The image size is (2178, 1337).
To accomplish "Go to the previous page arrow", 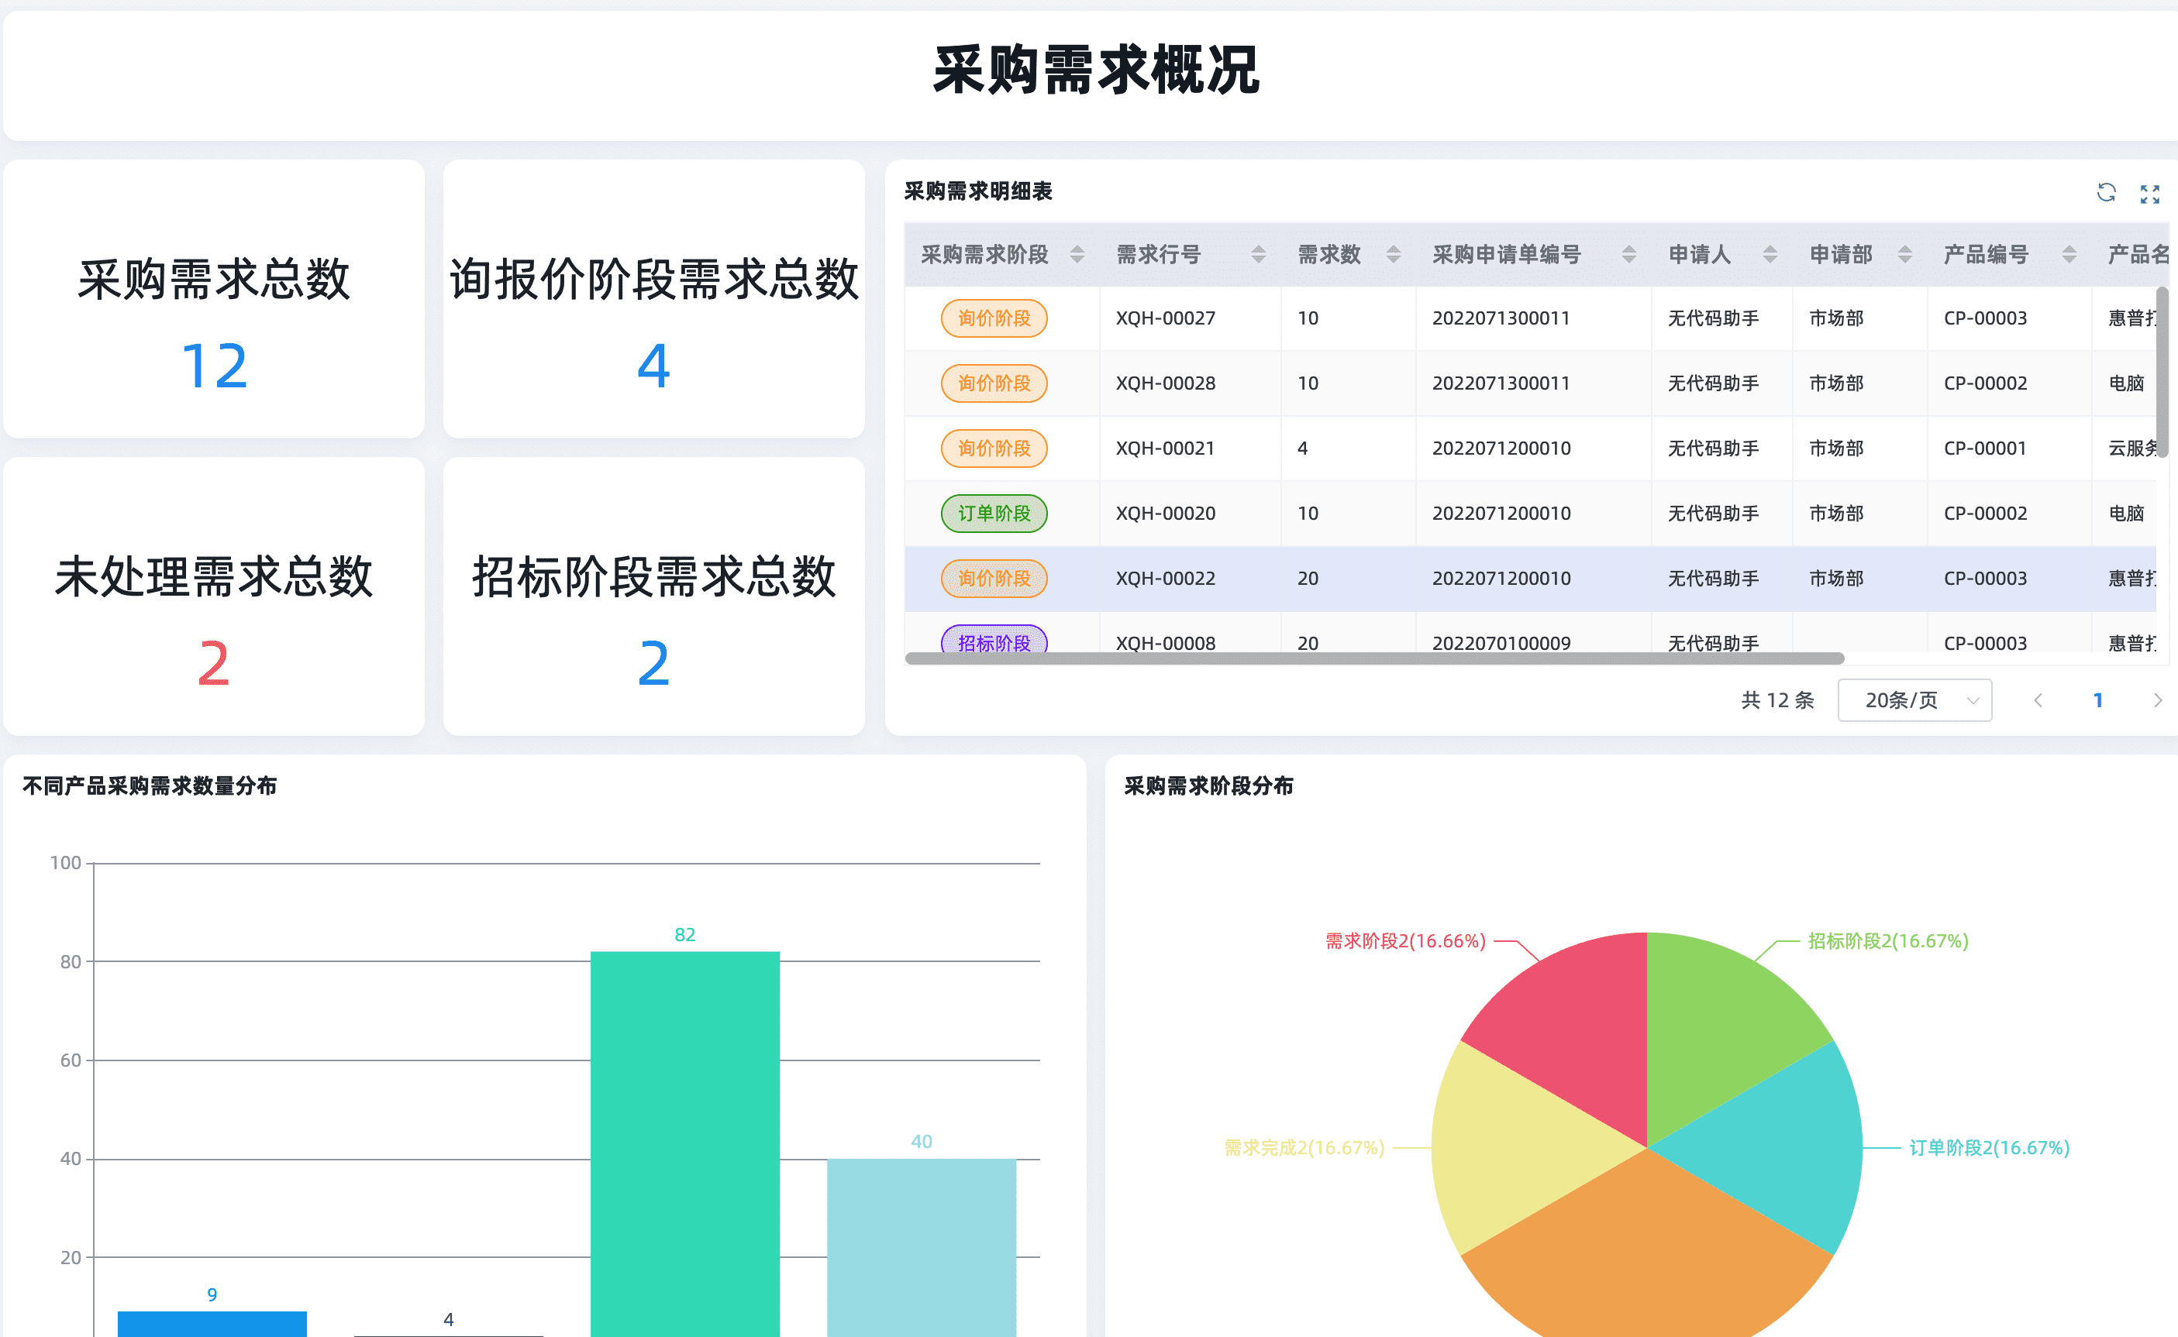I will (x=2038, y=700).
